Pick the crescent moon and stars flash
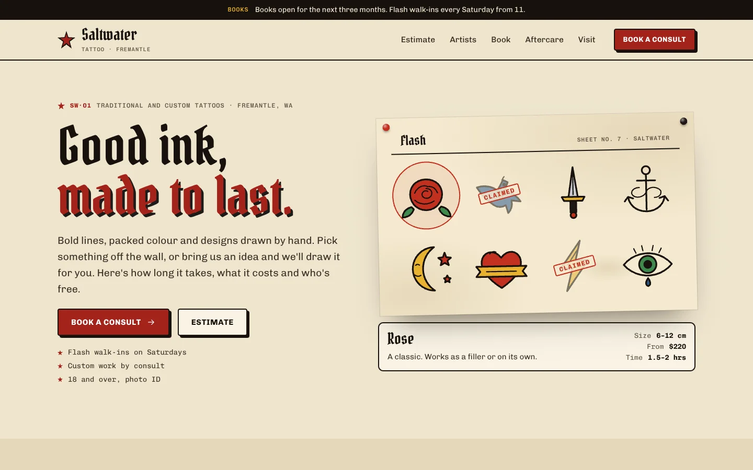 (x=432, y=268)
